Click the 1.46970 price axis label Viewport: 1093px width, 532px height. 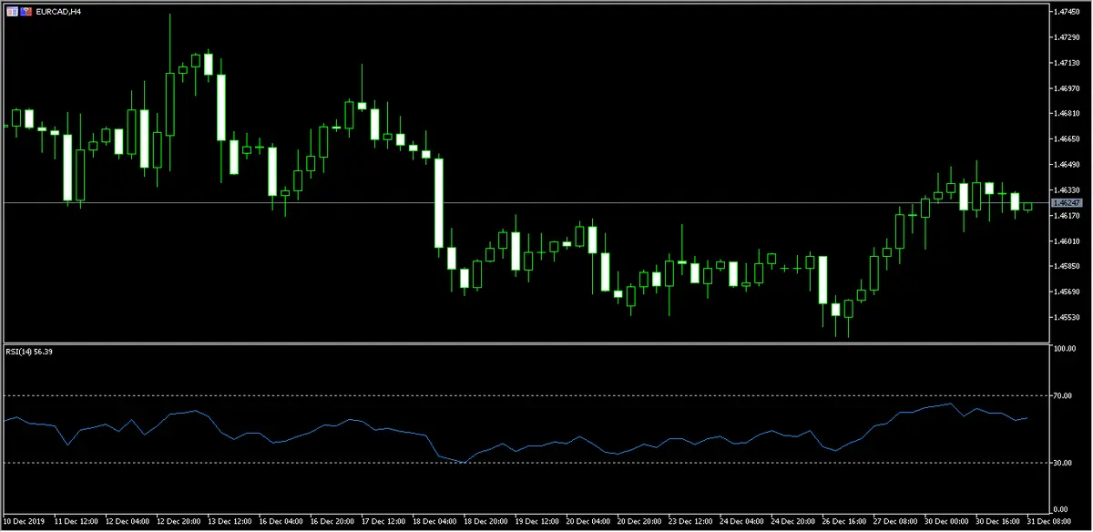(x=1067, y=88)
